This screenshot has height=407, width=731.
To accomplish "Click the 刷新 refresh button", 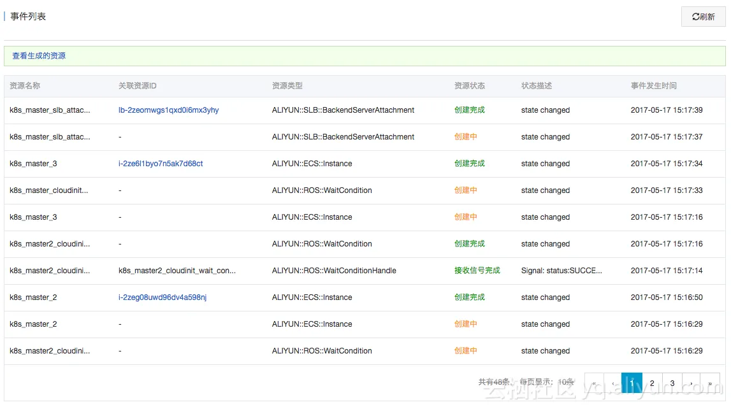I will (x=703, y=17).
